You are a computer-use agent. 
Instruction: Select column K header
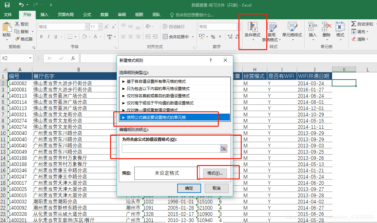[x=344, y=69]
